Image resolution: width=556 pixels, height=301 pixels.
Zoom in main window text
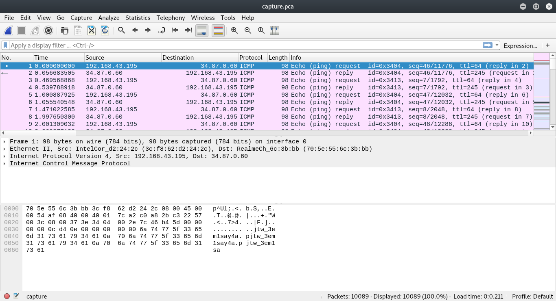234,30
